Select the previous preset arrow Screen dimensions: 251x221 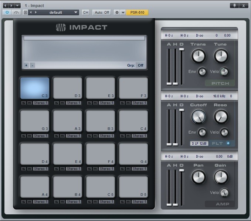(x=31, y=12)
